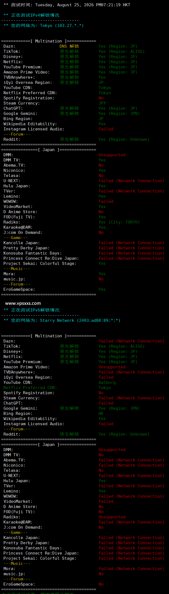The image size is (169, 594).
Task: Select 'Yes' result beside Niconico
Action: (x=102, y=170)
